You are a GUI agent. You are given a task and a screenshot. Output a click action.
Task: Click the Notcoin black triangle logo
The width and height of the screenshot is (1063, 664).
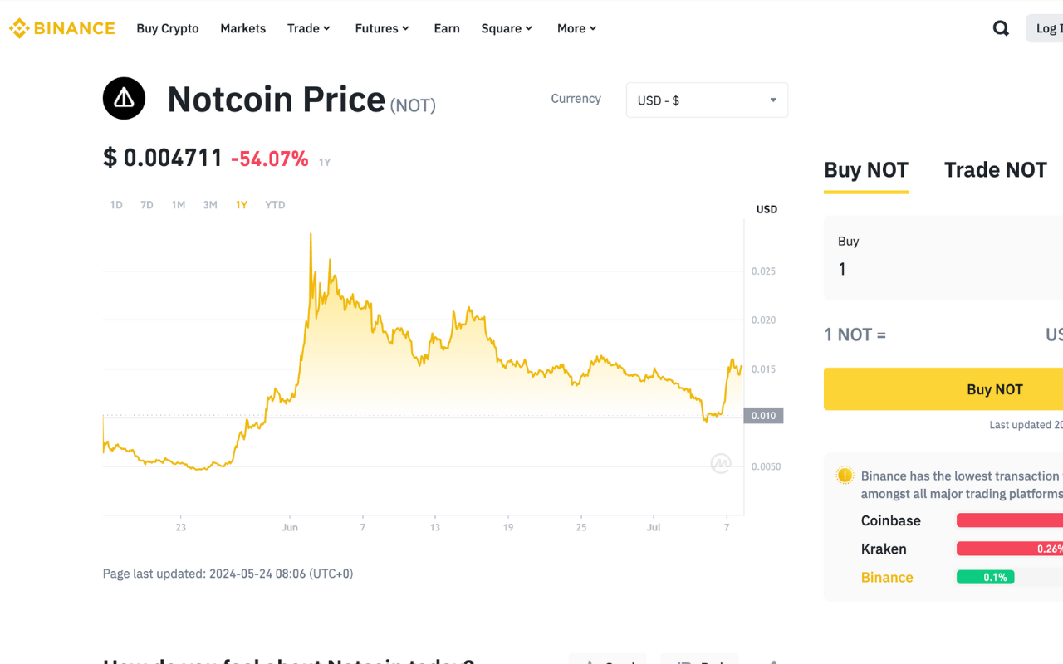click(x=124, y=99)
